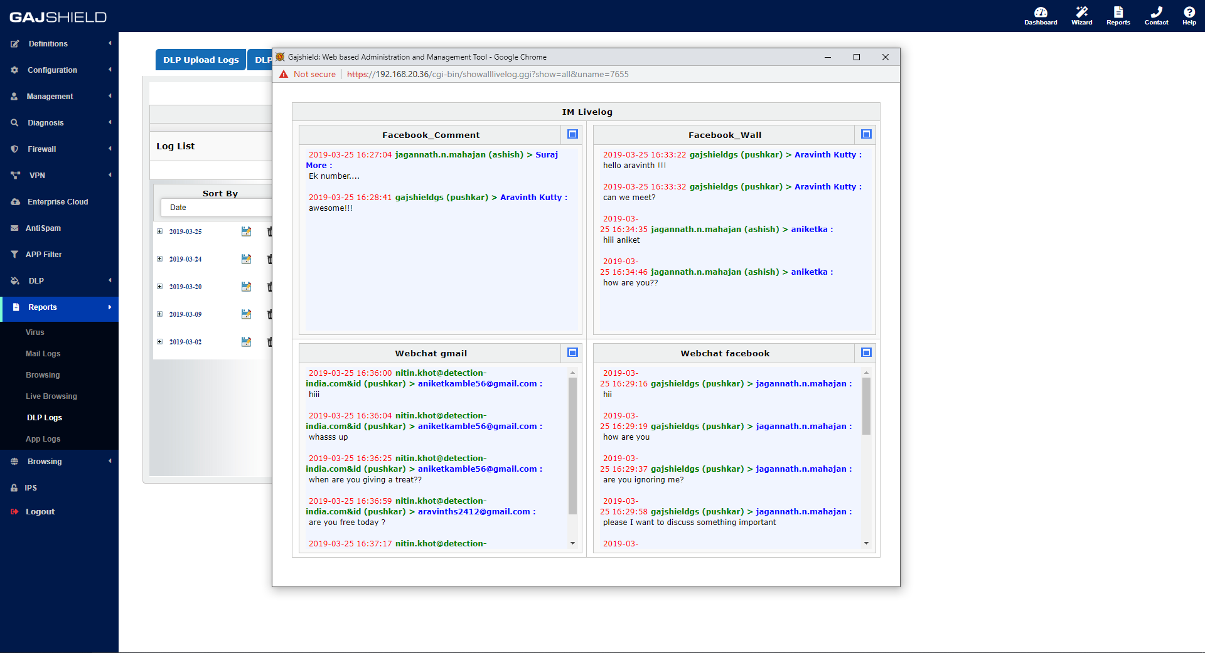Open Reports icon in the top bar
This screenshot has height=653, width=1205.
[x=1118, y=16]
